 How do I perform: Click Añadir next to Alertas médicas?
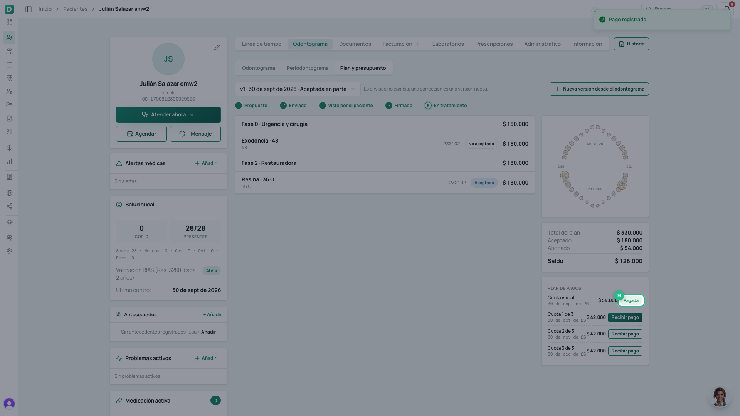point(206,163)
